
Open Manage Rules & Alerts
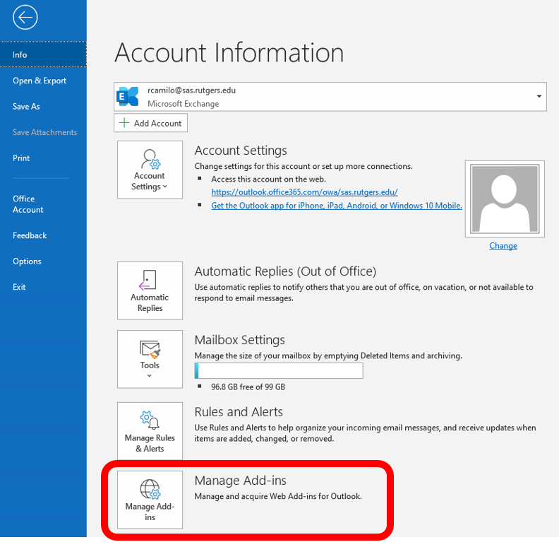tap(150, 431)
